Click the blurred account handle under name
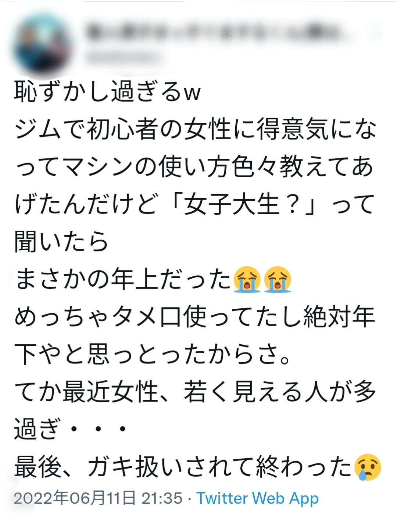 coord(124,57)
